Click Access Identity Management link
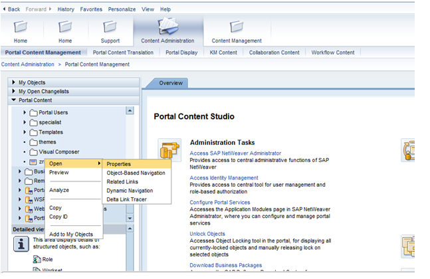The height and width of the screenshot is (279, 430). (224, 178)
